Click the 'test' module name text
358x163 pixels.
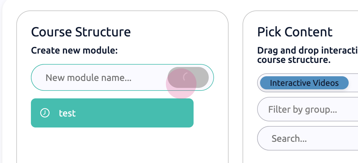67,113
